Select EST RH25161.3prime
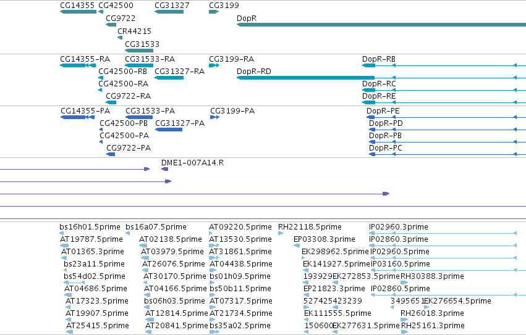Image resolution: width=526 pixels, height=335 pixels. (433, 326)
